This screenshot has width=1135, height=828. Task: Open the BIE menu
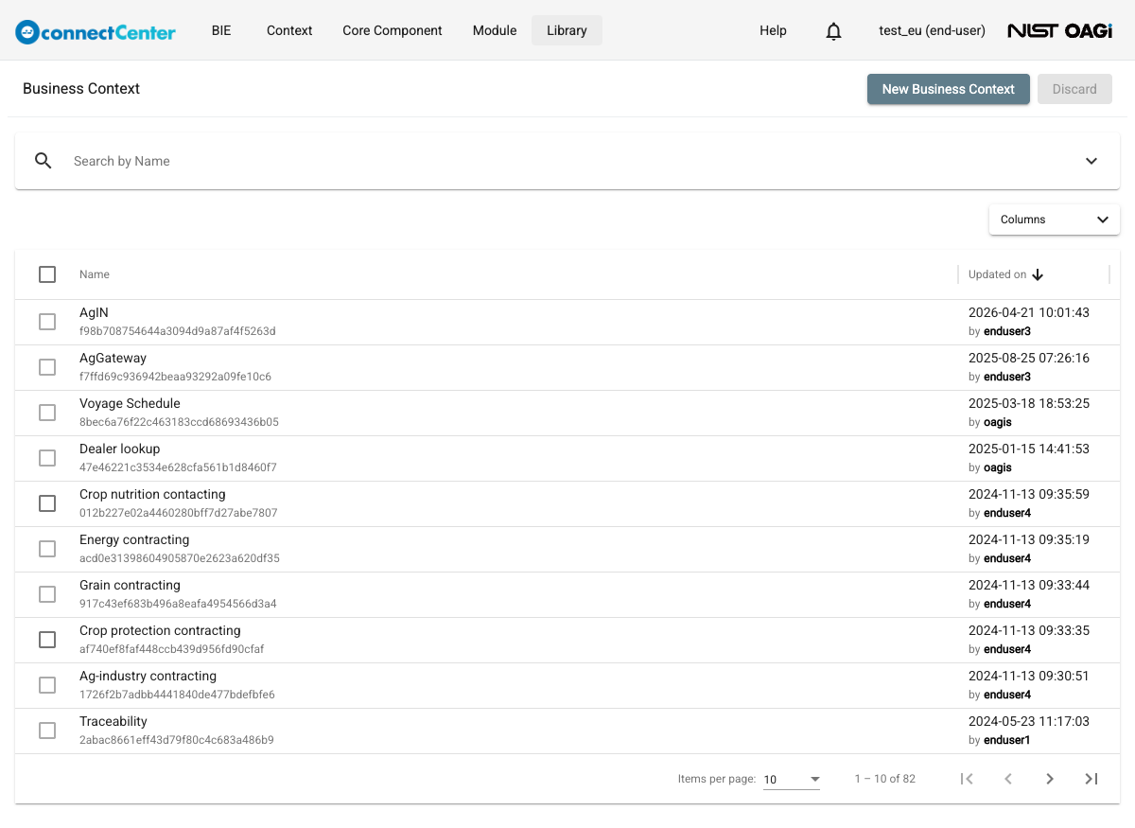pyautogui.click(x=221, y=30)
